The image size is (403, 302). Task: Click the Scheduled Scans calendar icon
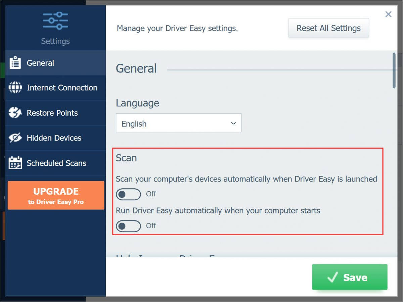pyautogui.click(x=15, y=163)
